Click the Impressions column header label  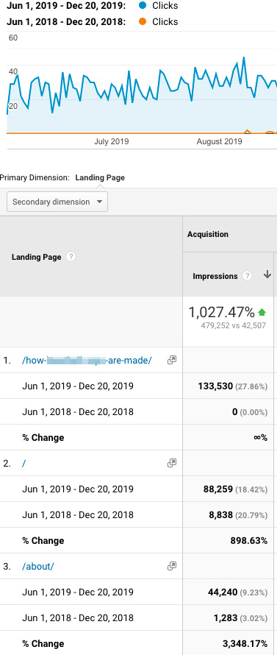(x=215, y=276)
